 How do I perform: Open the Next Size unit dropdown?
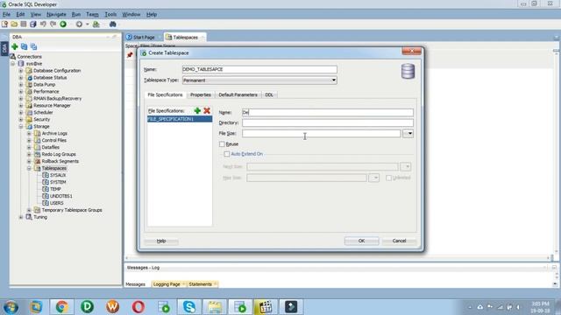405,167
